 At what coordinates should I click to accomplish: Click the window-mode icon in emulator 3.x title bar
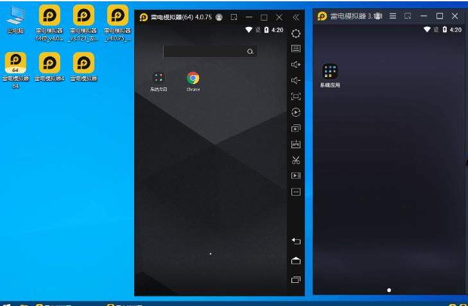[x=408, y=16]
